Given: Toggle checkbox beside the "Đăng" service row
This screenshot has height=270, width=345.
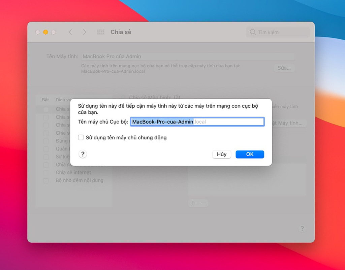Looking at the screenshot, I should [46, 141].
